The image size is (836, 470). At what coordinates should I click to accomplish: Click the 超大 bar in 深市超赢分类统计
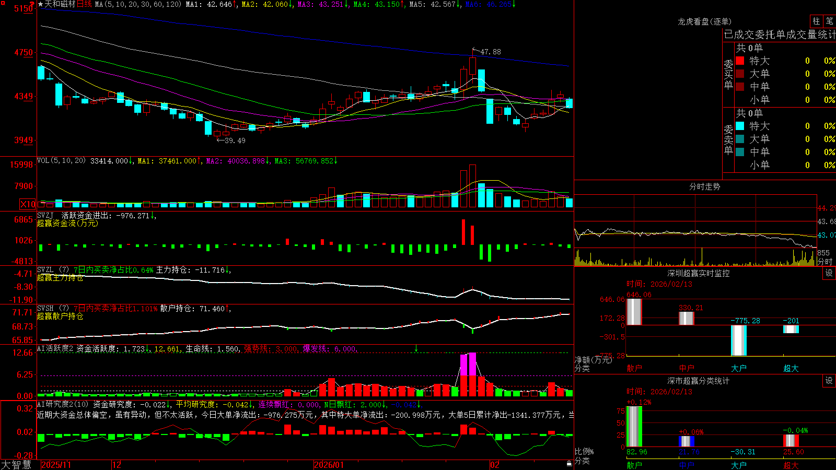pyautogui.click(x=791, y=440)
